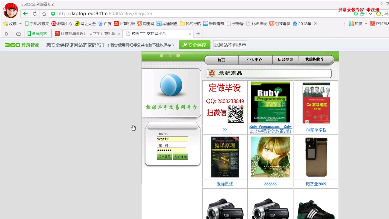
Task: Click the green 安全保存 save password button
Action: click(x=194, y=45)
